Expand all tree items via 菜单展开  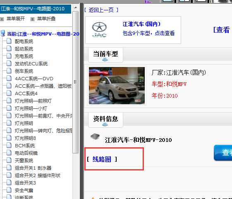tap(16, 19)
